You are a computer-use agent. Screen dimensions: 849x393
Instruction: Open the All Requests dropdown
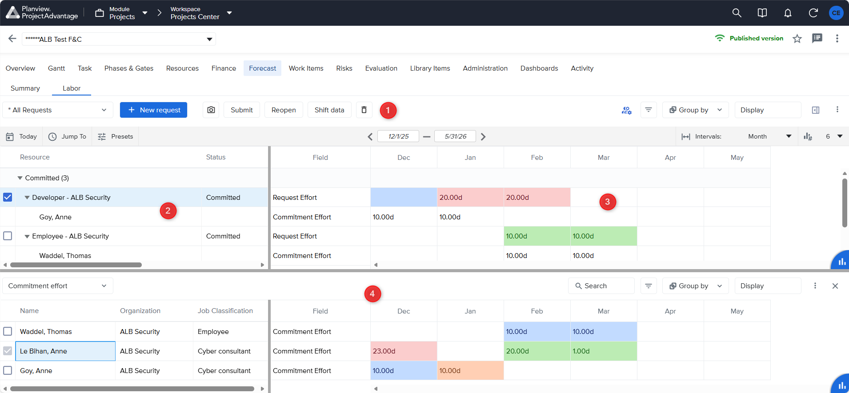coord(58,110)
